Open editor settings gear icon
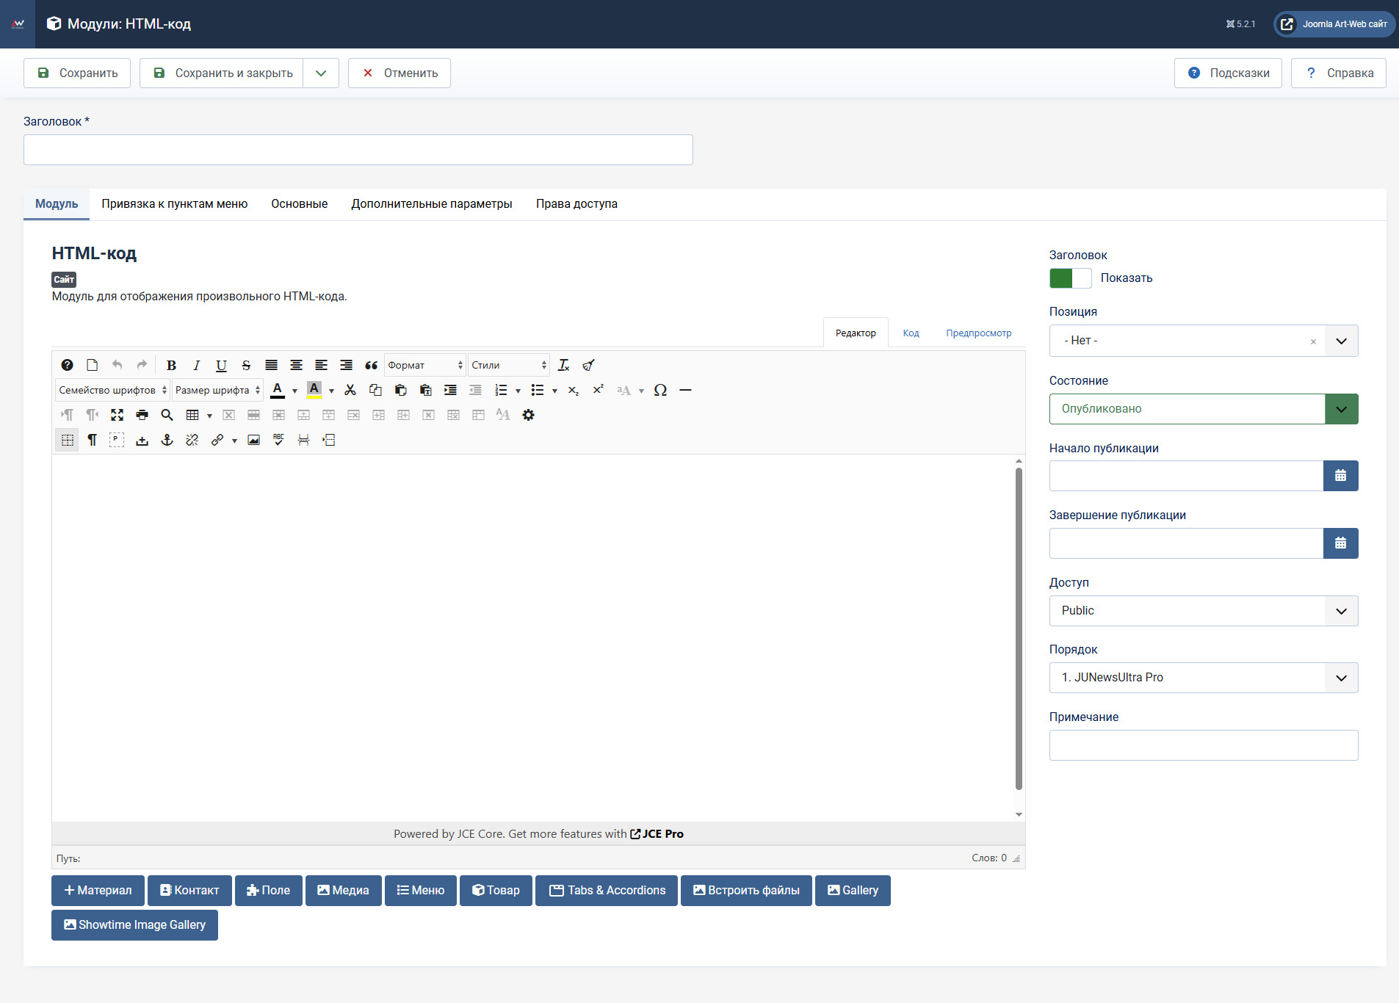 tap(528, 415)
